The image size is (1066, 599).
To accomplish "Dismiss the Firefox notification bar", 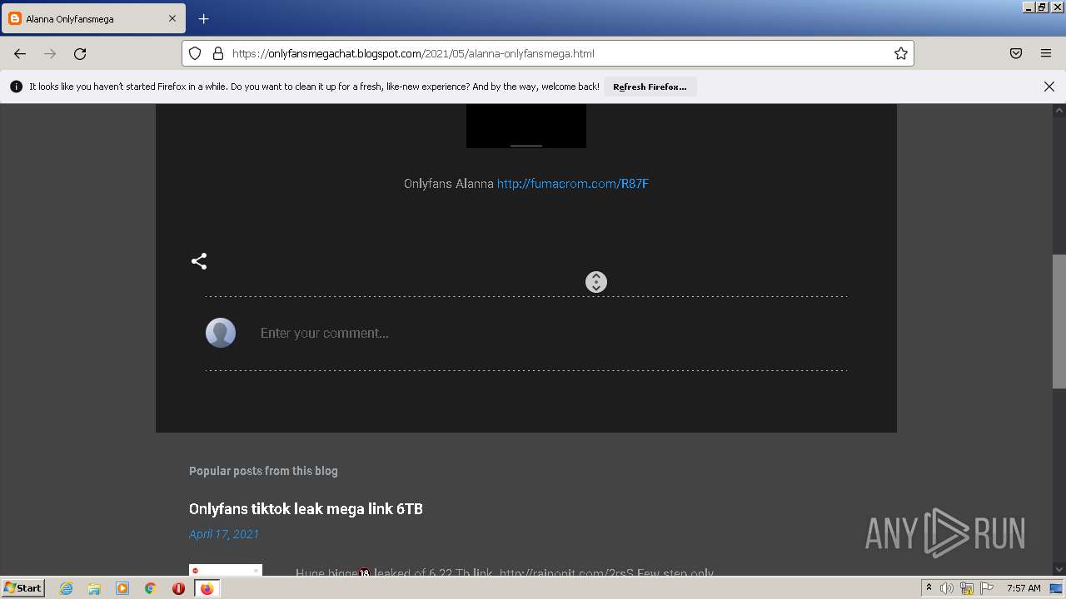I will [x=1049, y=87].
